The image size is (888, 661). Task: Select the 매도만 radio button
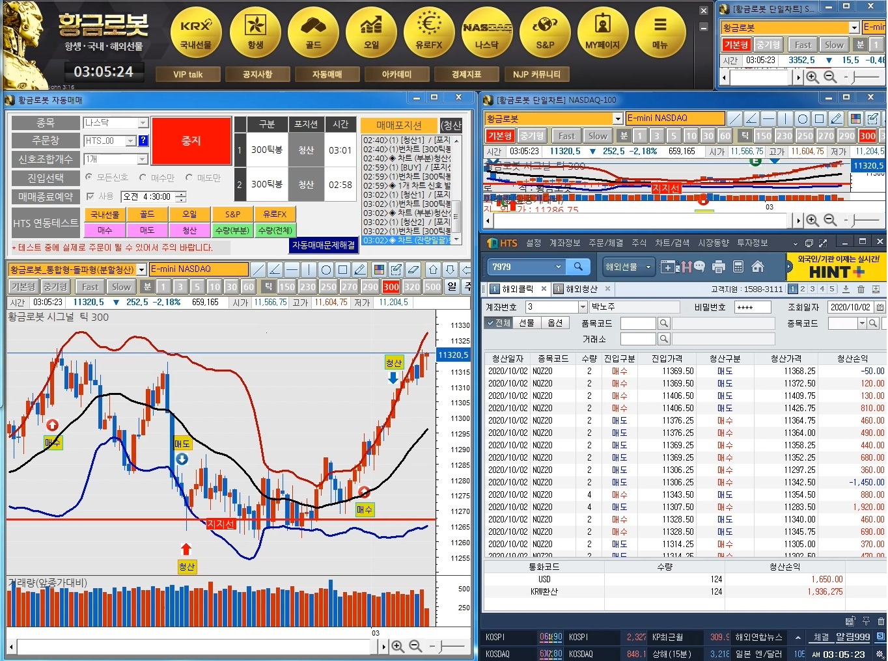coord(189,178)
